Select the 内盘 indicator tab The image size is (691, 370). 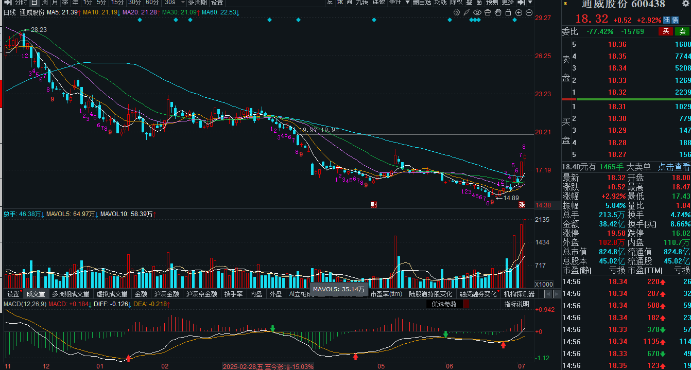(256, 294)
